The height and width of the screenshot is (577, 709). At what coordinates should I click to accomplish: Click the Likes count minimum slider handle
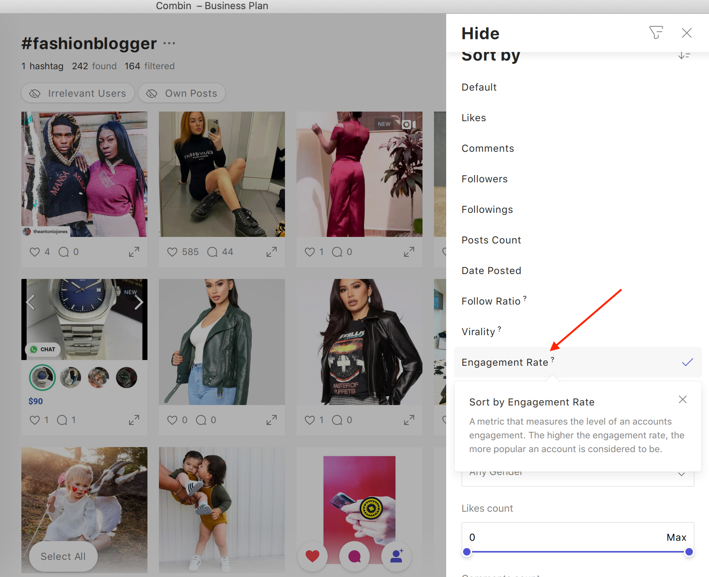click(x=466, y=552)
